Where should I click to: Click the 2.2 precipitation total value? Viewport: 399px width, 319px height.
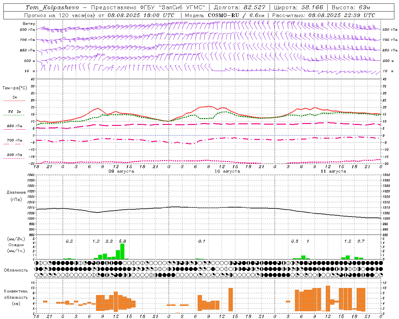(109, 241)
